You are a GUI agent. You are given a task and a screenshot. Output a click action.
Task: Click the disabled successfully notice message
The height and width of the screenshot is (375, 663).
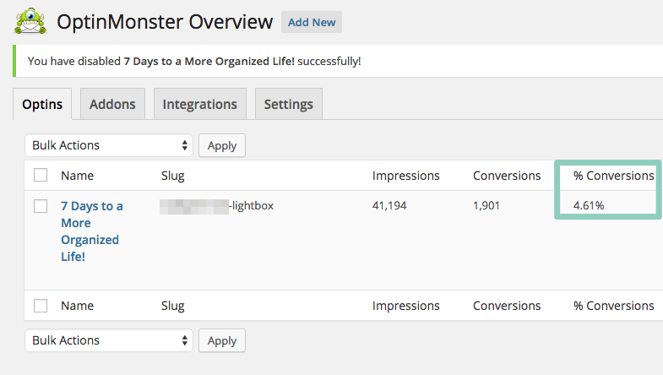[x=194, y=62]
